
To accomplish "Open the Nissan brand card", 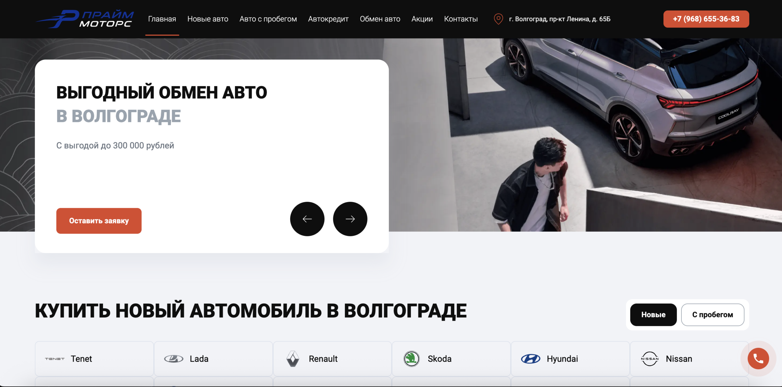I will [x=689, y=359].
